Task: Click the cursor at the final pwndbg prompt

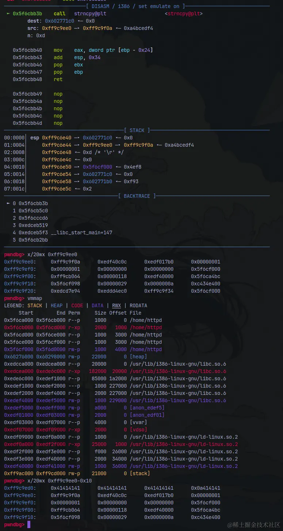Action: 29,524
